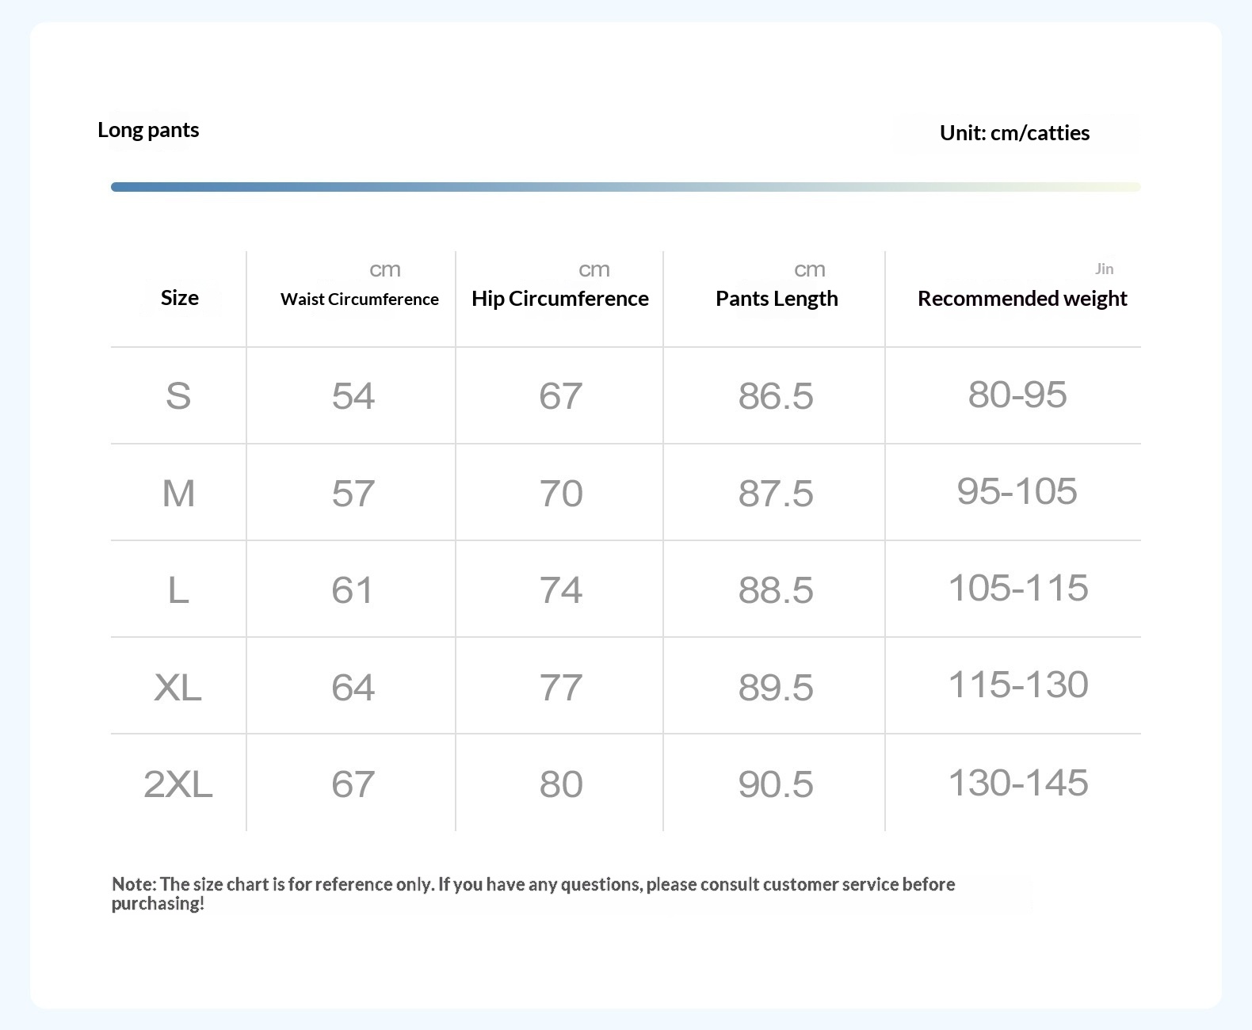
Task: Click the blue gradient divider bar
Action: click(626, 187)
